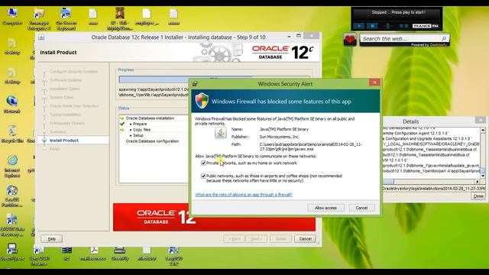Image resolution: width=489 pixels, height=275 pixels.
Task: Click the Oracle installer title bar icon
Action: pyautogui.click(x=41, y=37)
